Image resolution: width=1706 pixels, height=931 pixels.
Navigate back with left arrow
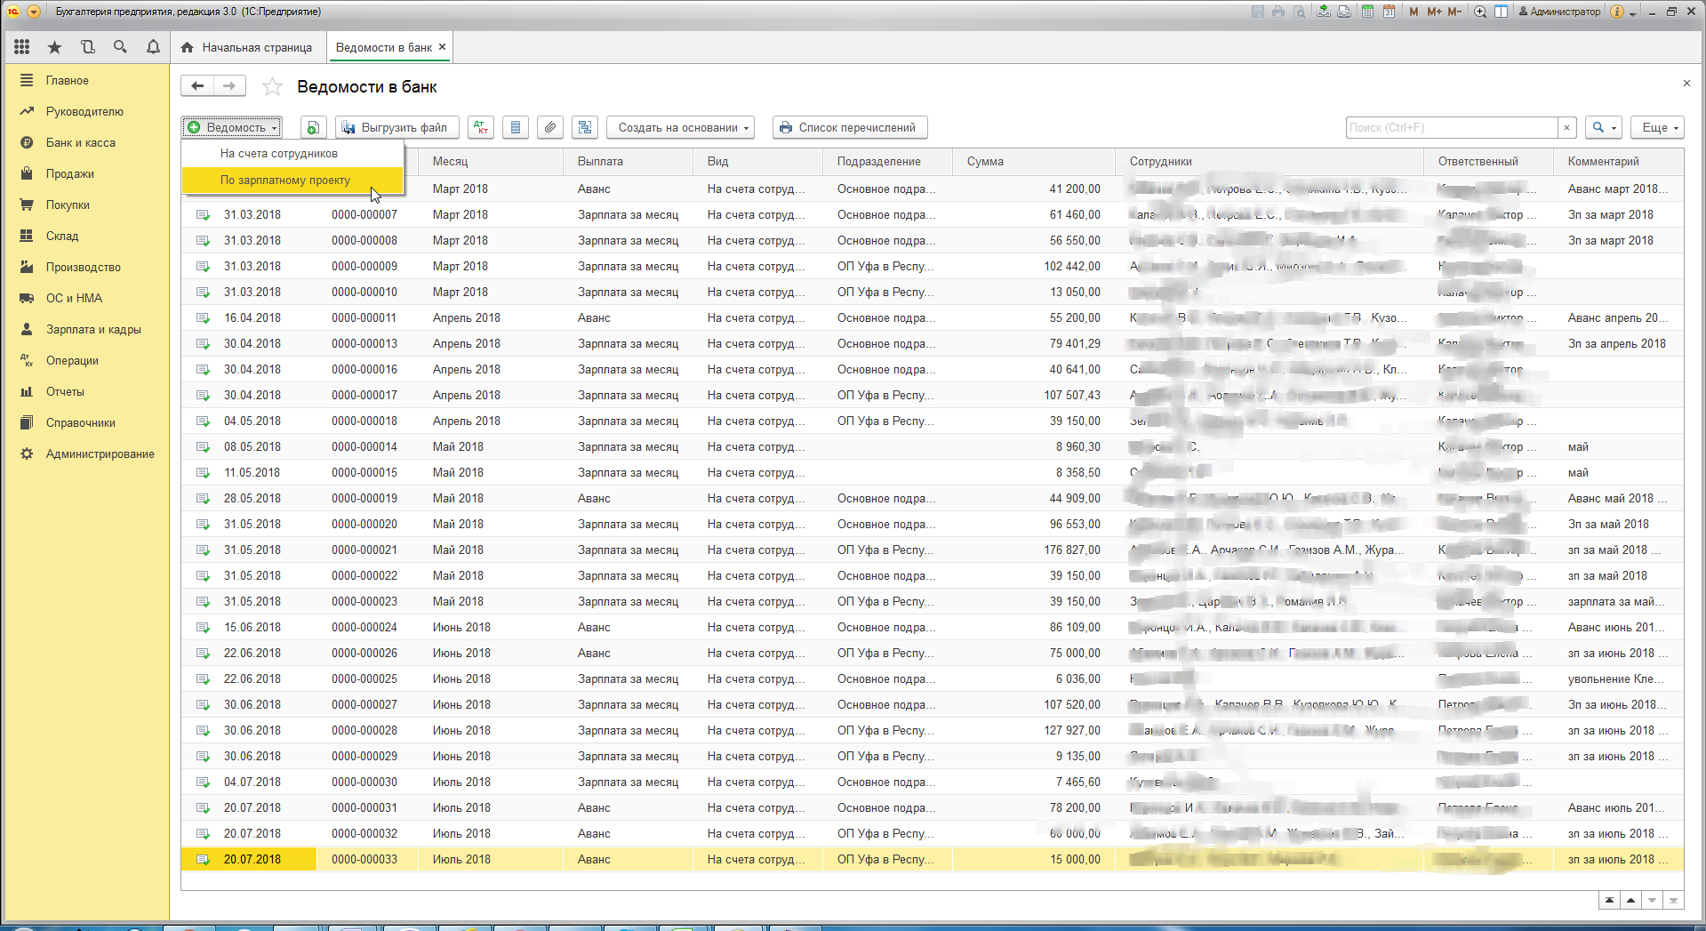tap(197, 86)
